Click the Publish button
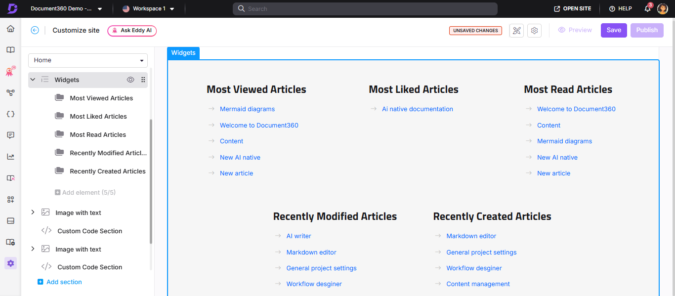 tap(647, 30)
